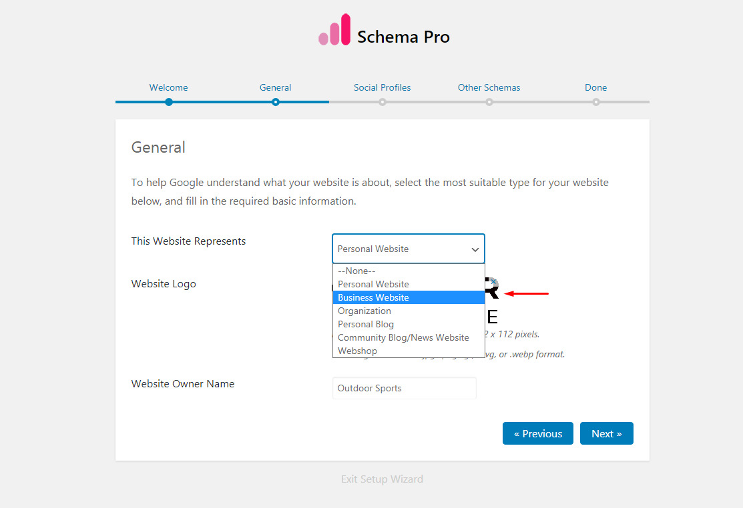
Task: Click the image icon beside Website Logo
Action: 492,288
